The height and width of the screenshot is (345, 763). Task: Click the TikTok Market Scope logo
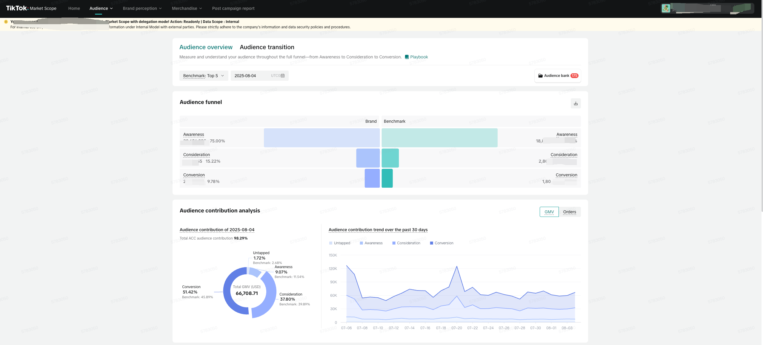coord(31,8)
